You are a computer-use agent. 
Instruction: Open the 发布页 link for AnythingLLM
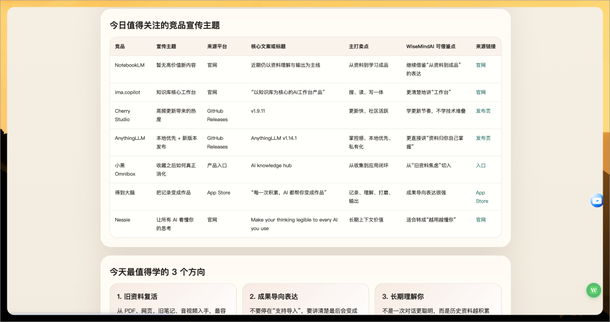click(483, 138)
